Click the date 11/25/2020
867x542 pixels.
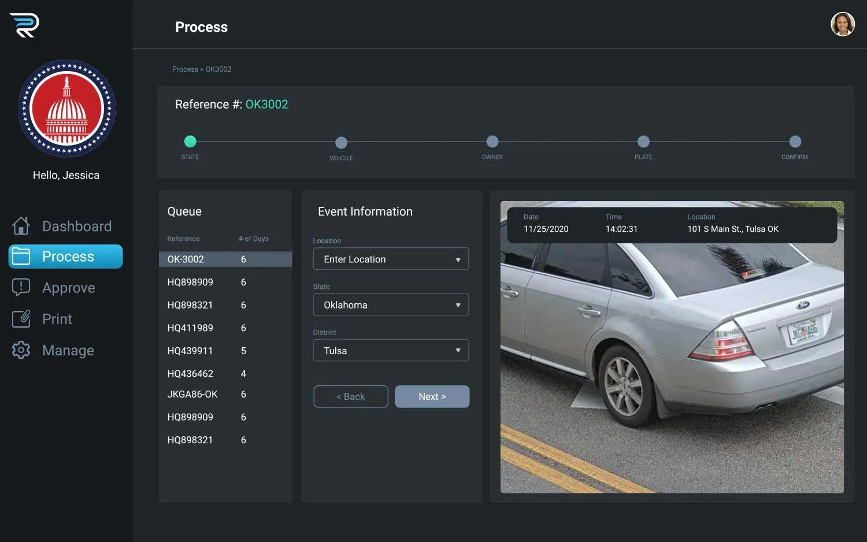tap(546, 229)
